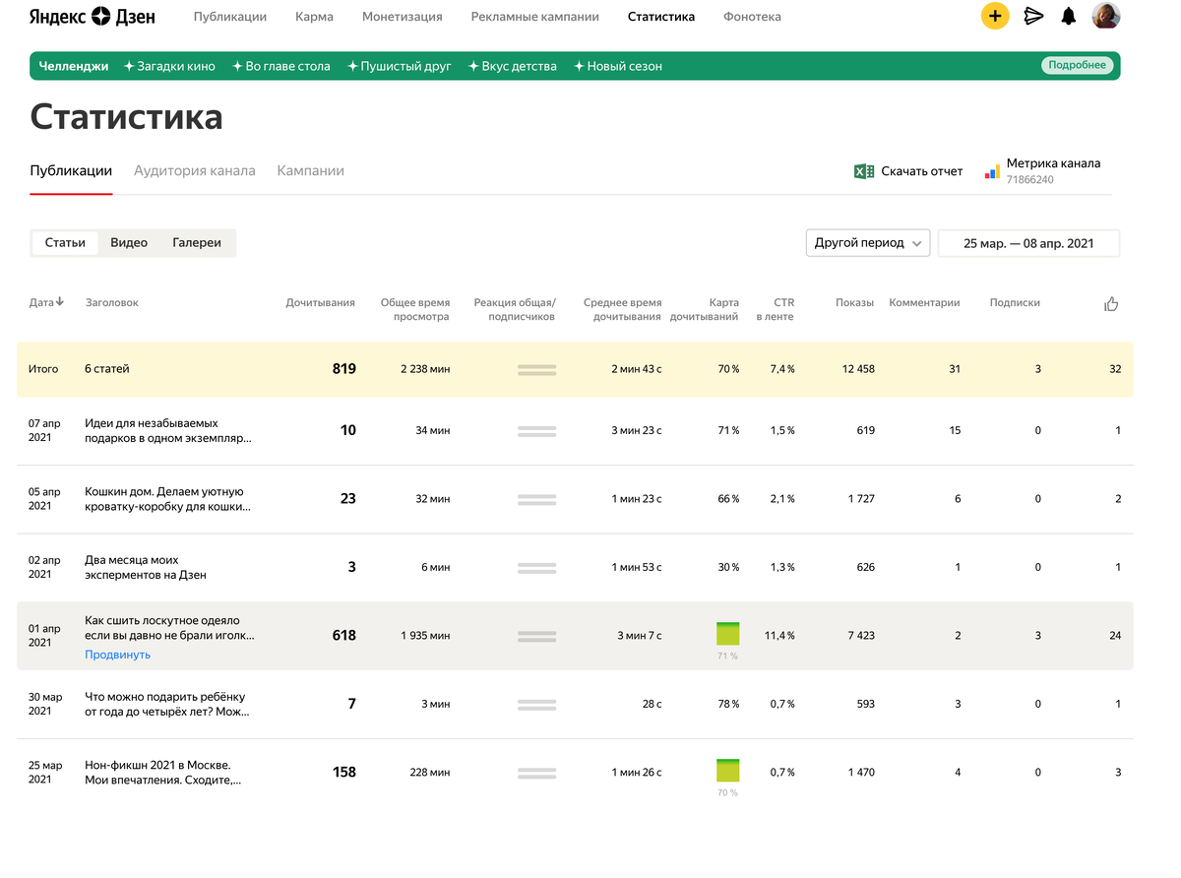1181x878 pixels.
Task: Open the Новый сезон challenge
Action: tap(618, 67)
